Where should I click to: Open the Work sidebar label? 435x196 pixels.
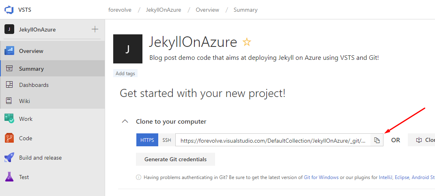26,119
